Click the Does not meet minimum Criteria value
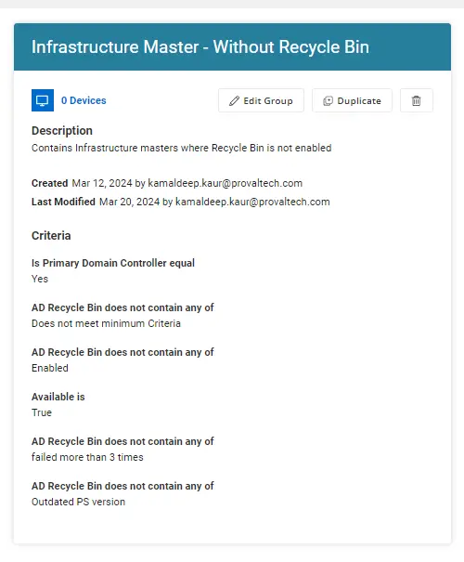This screenshot has height=562, width=464. [106, 323]
